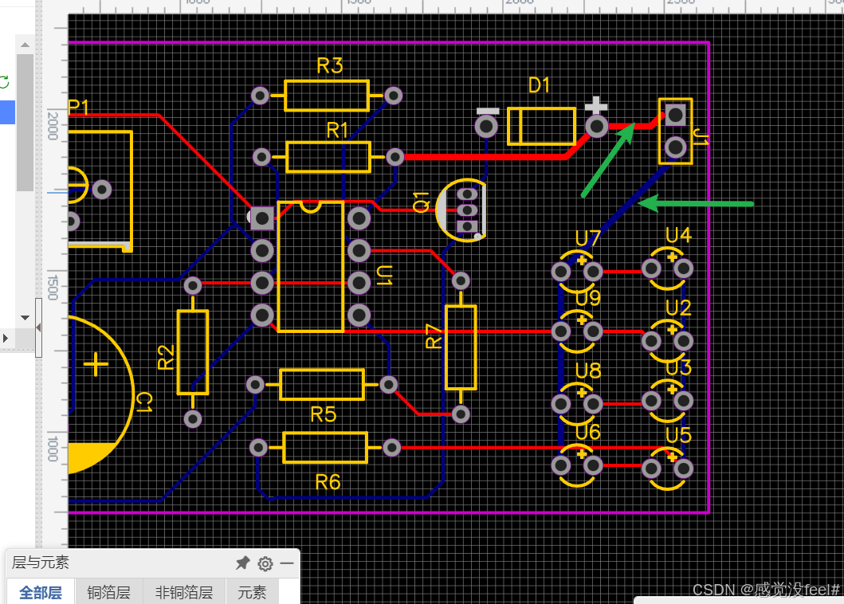This screenshot has height=604, width=844.
Task: Select the R7 designator label
Action: [434, 336]
